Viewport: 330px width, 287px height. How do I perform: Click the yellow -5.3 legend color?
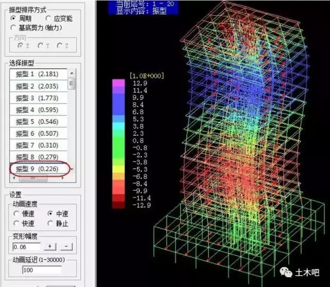119,169
